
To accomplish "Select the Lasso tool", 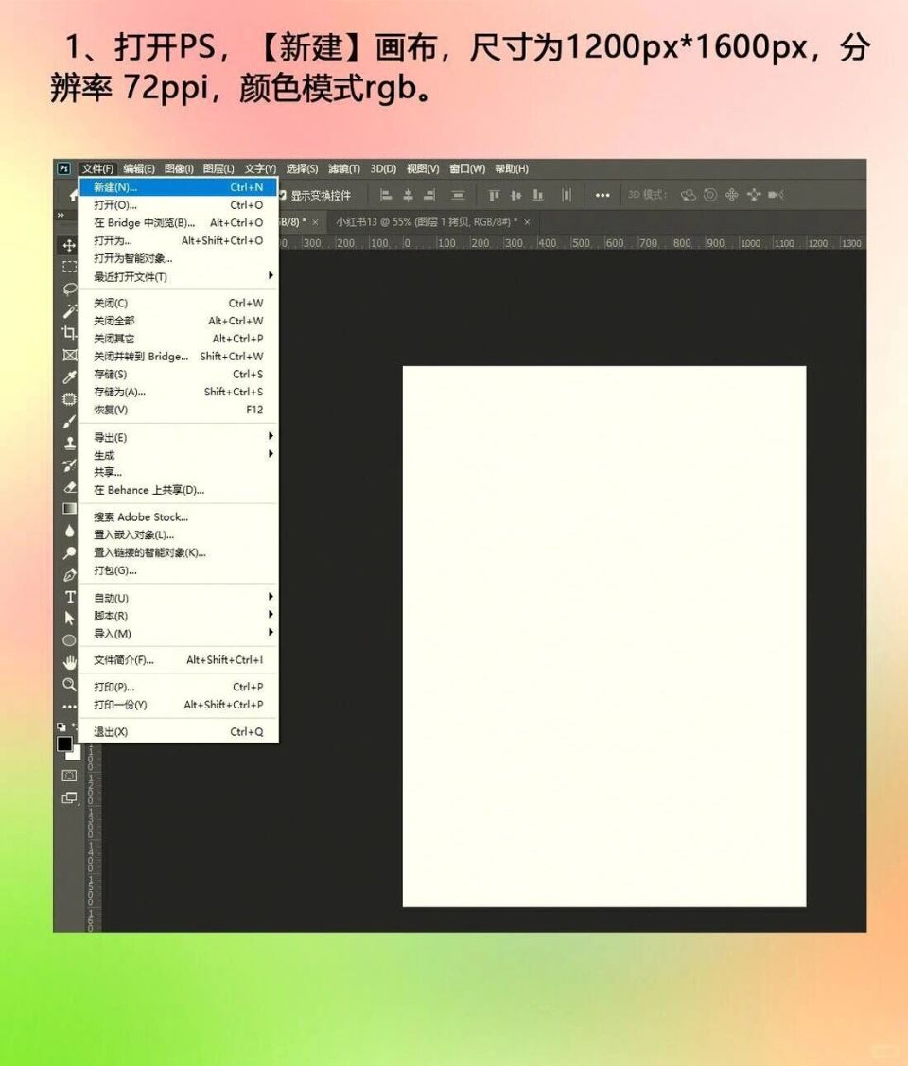I will pyautogui.click(x=67, y=288).
